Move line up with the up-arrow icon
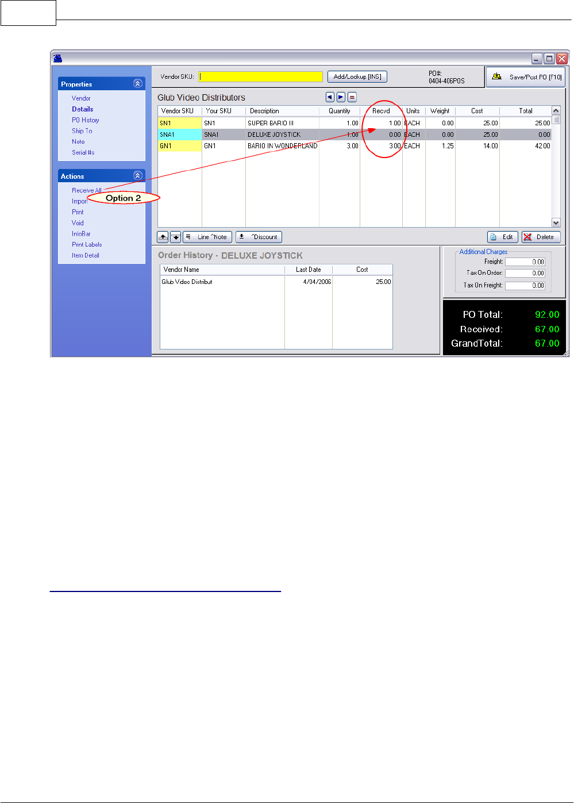Image resolution: width=574 pixels, height=803 pixels. pos(163,237)
